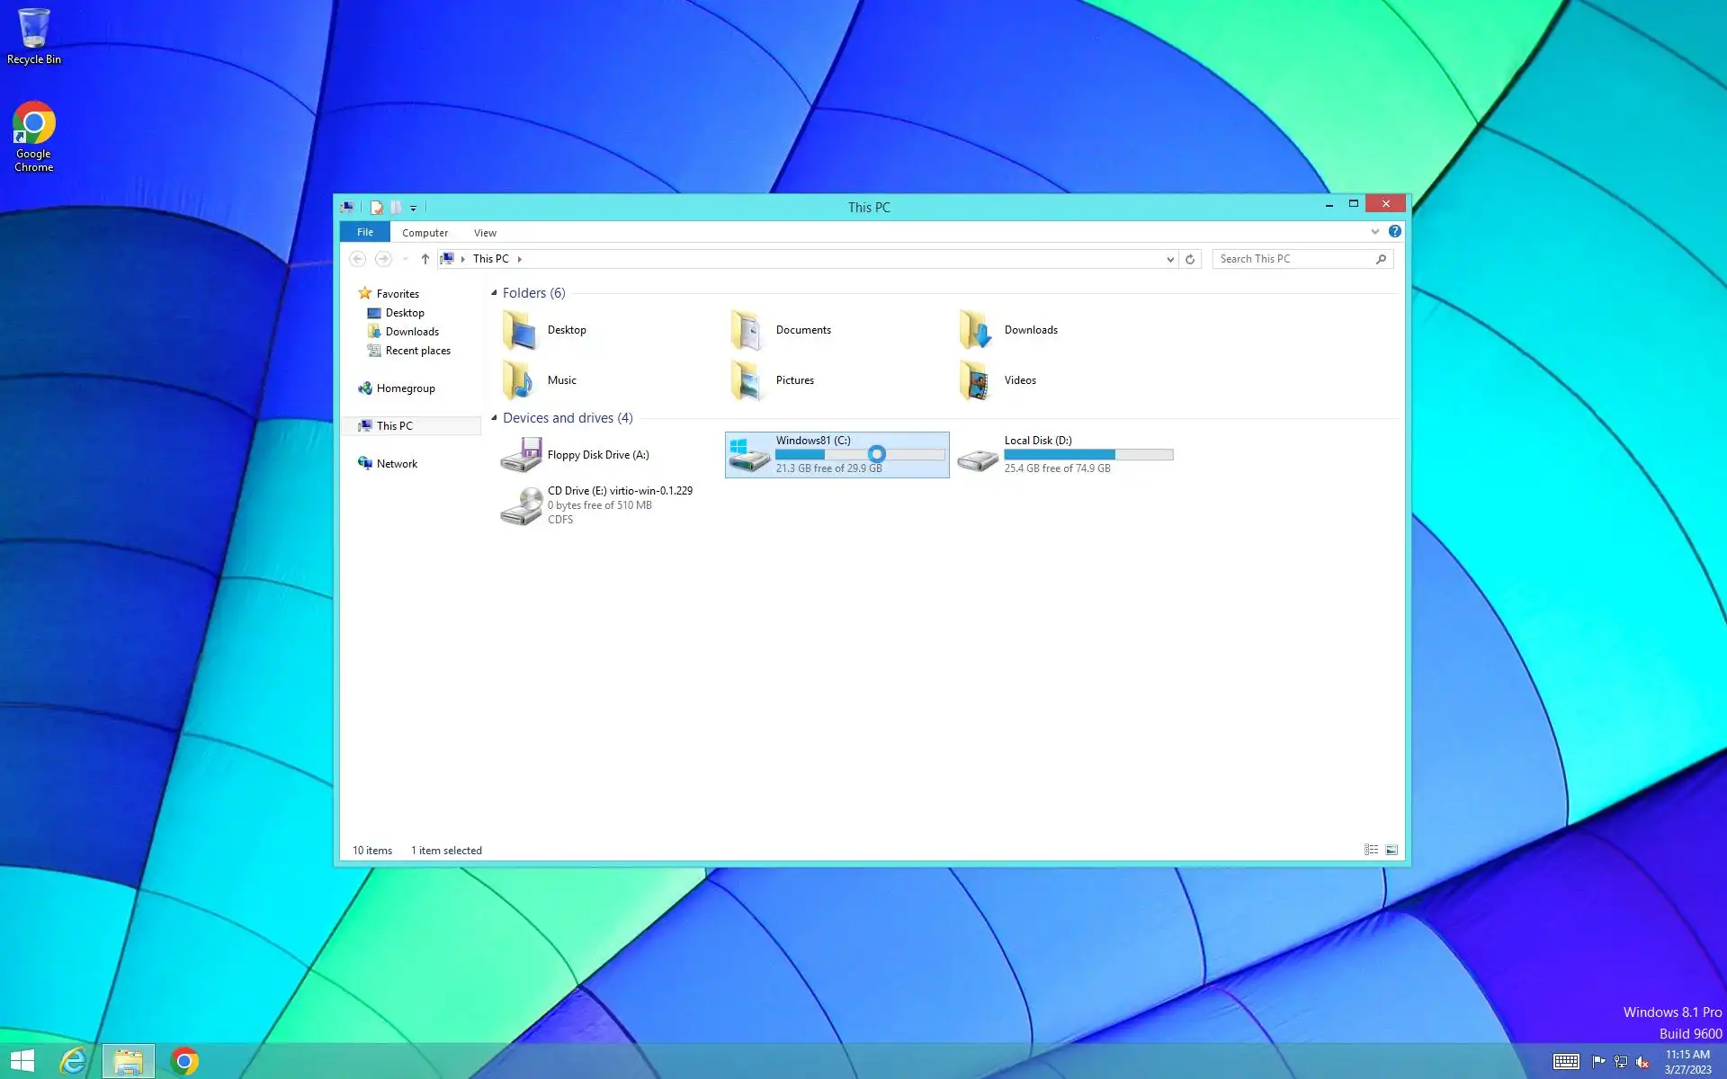Open the Pictures folder icon
Screen dimensions: 1727x1079
(747, 380)
